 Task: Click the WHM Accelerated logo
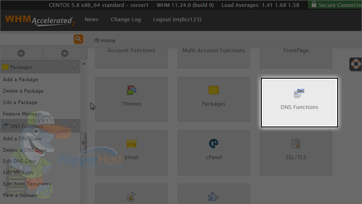point(40,20)
